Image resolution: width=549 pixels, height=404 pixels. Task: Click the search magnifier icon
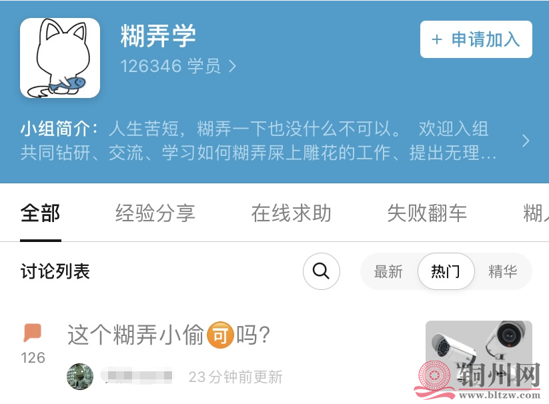(321, 271)
